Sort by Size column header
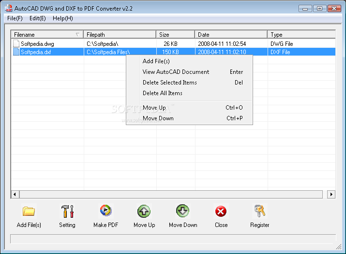 (x=176, y=35)
